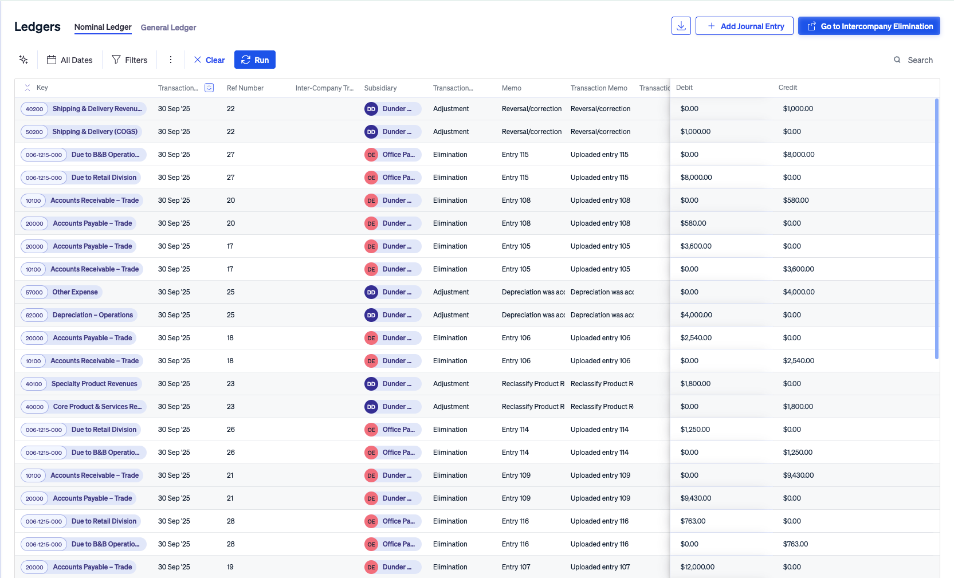954x578 pixels.
Task: Click the collapse icon beside the Key column
Action: click(x=27, y=88)
